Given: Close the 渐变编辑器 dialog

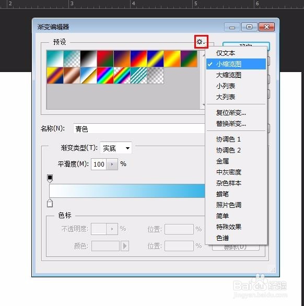Looking at the screenshot, I should (x=267, y=27).
